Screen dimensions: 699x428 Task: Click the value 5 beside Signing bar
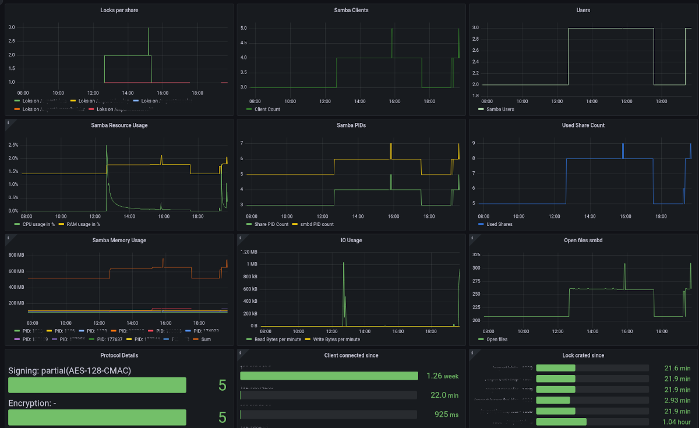click(x=222, y=385)
